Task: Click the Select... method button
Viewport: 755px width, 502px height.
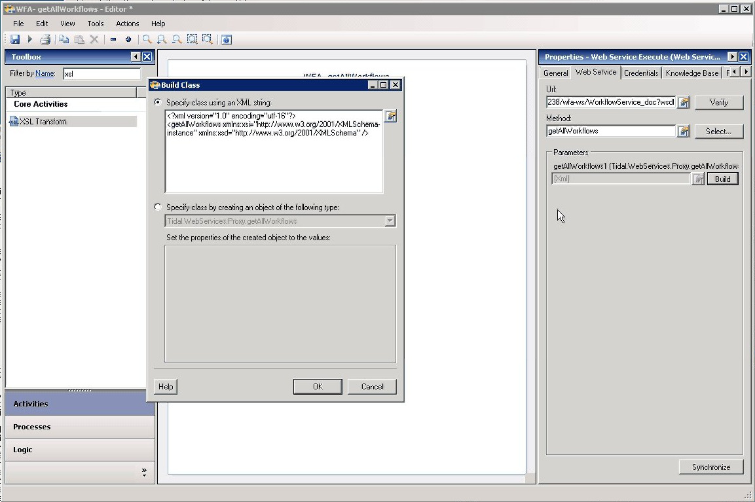Action: pos(719,132)
